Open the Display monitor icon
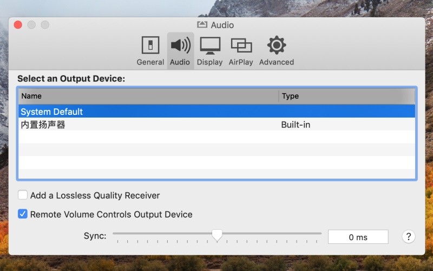433x271 pixels. (x=210, y=46)
